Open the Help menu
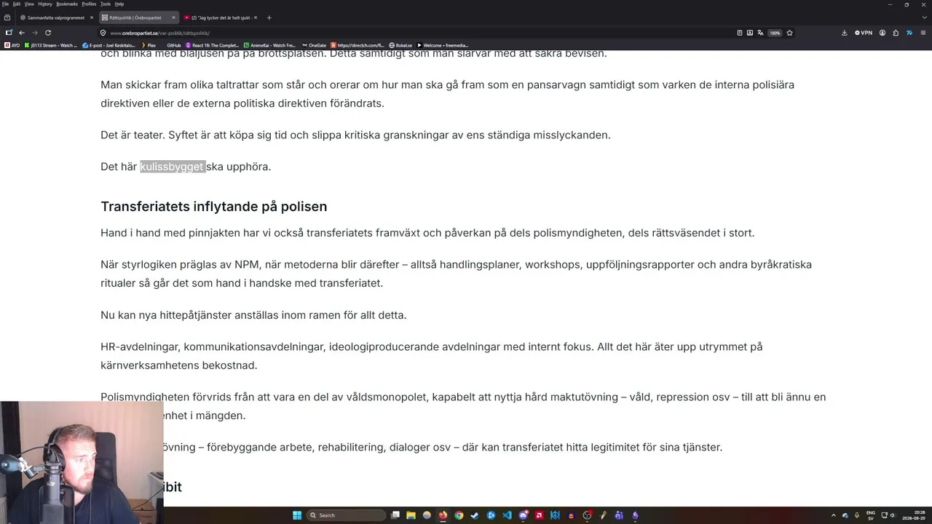Viewport: 932px width, 524px height. [x=119, y=4]
